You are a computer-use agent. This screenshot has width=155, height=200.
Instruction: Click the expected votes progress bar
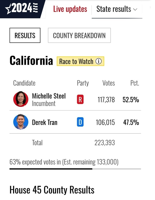(75, 169)
